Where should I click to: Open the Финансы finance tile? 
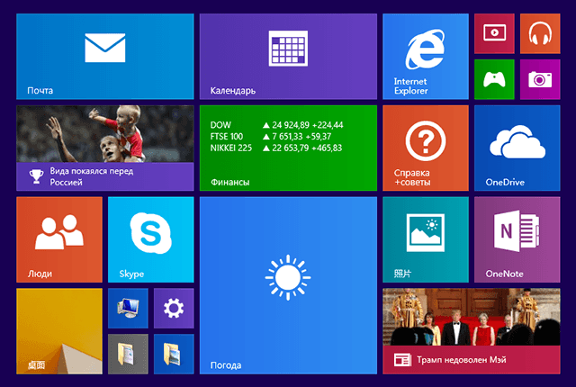[x=288, y=148]
